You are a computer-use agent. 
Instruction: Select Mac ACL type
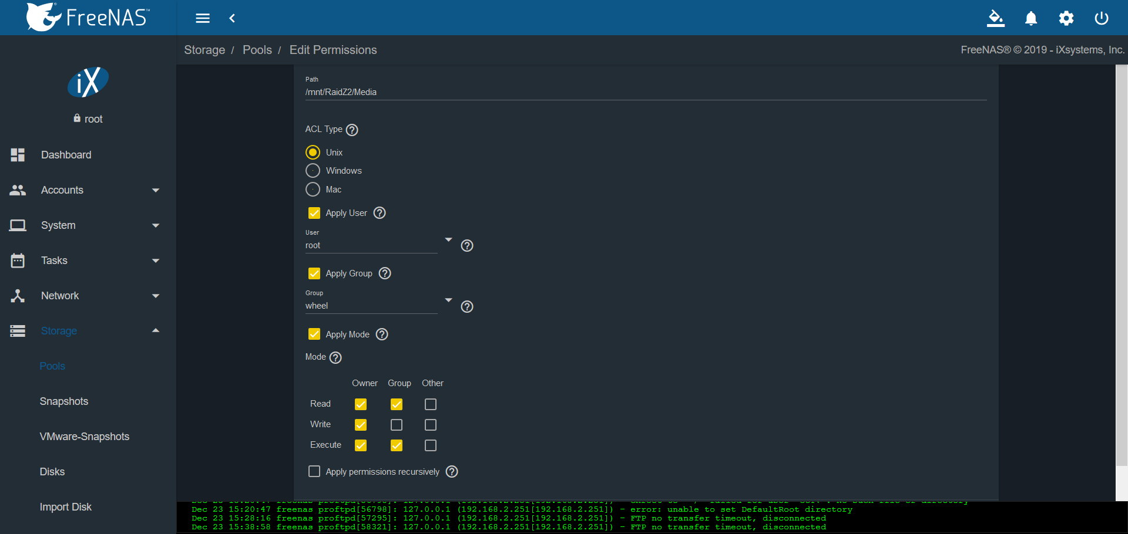(313, 190)
